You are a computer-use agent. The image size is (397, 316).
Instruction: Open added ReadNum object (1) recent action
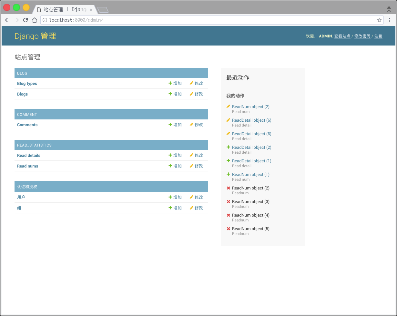[x=251, y=175]
